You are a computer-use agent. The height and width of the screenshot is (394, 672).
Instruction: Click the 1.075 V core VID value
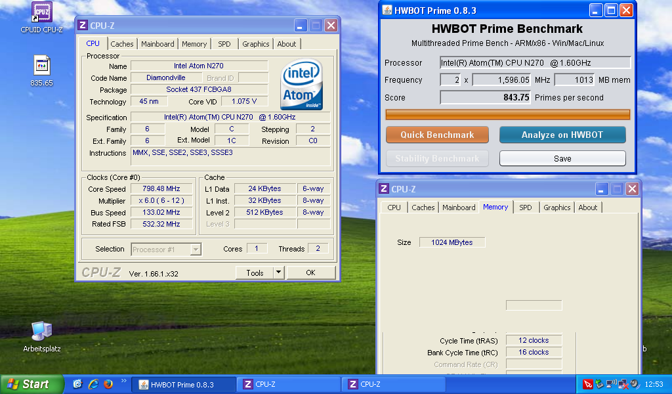point(244,101)
